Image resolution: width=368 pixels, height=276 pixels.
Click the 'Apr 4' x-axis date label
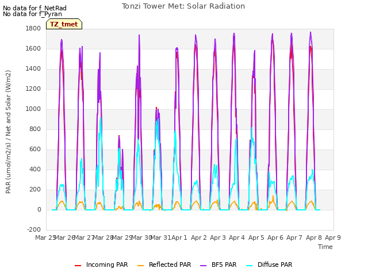[237, 237]
